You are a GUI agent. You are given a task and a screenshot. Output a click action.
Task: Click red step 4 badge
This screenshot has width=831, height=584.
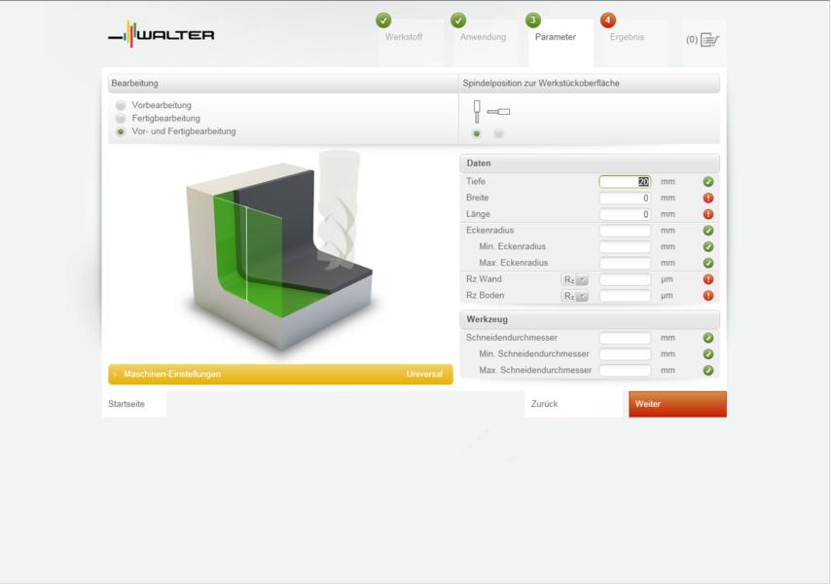[607, 20]
